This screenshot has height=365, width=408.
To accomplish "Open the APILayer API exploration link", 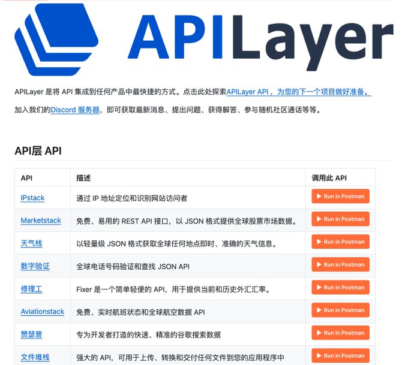I will pyautogui.click(x=299, y=92).
